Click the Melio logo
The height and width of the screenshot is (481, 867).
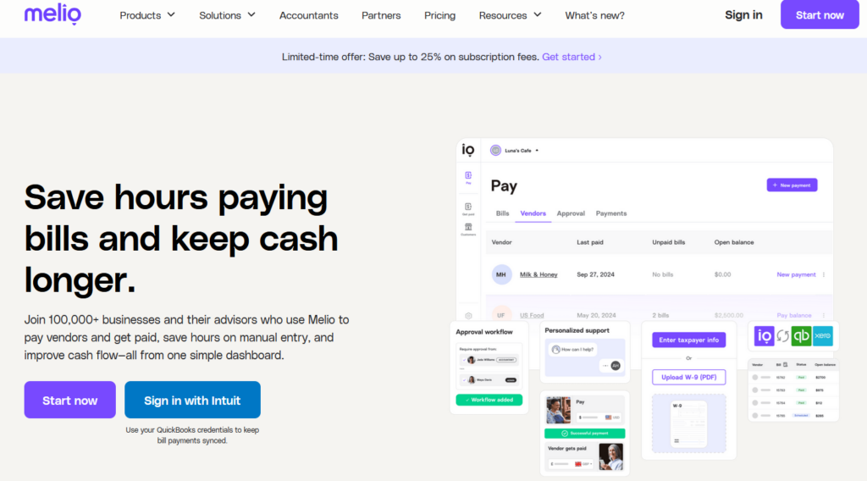[x=52, y=15]
